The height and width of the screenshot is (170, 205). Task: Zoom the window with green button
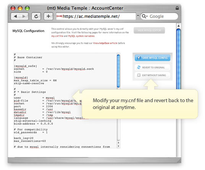tap(27, 8)
